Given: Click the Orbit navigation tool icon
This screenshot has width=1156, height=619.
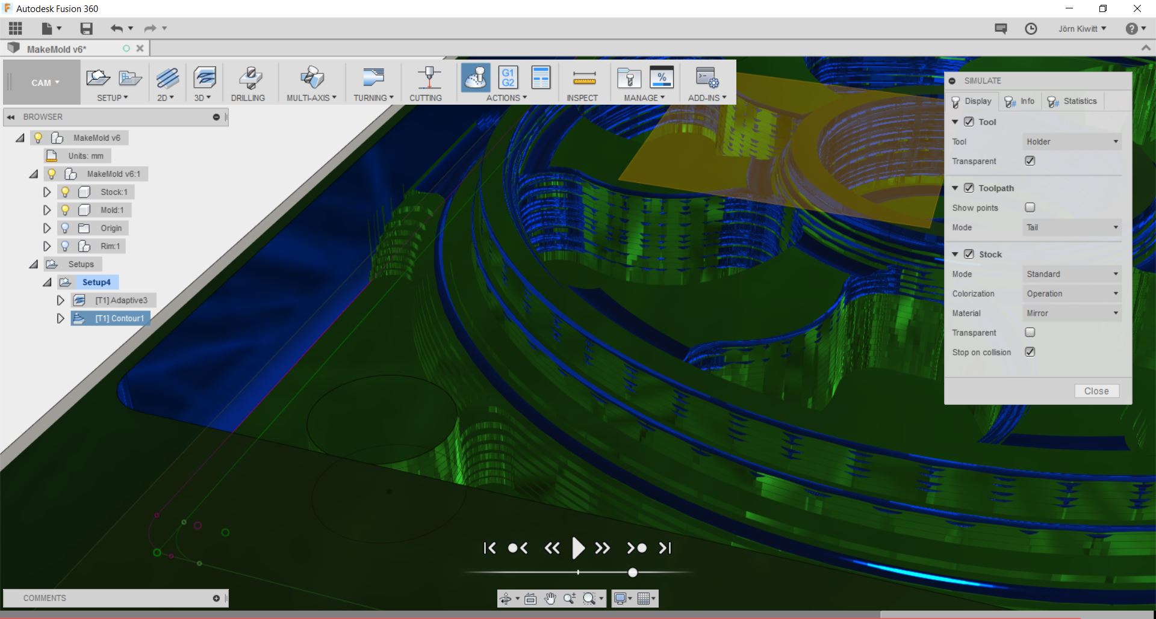Looking at the screenshot, I should point(506,599).
